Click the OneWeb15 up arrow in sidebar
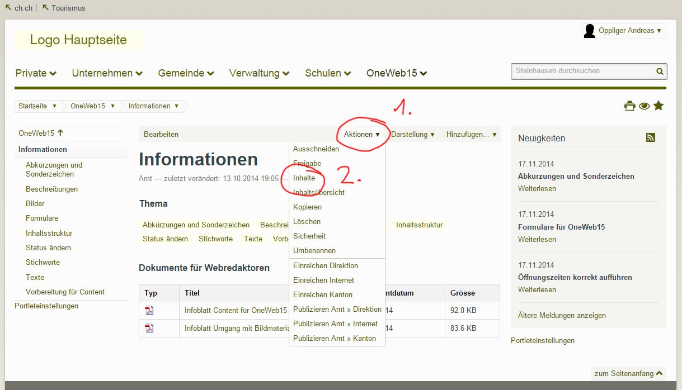This screenshot has height=390, width=682. click(x=60, y=133)
